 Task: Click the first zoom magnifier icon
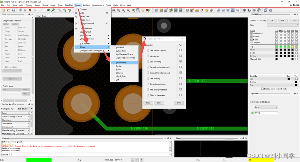point(113,10)
